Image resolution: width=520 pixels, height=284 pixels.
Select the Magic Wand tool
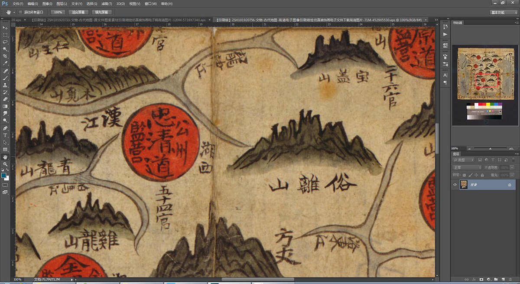[x=5, y=49]
